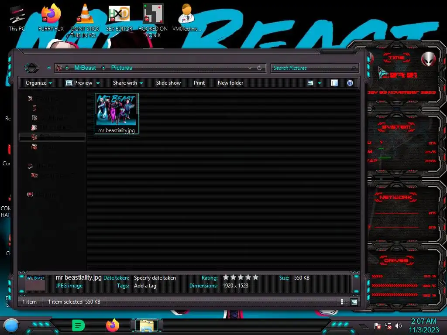Image resolution: width=447 pixels, height=335 pixels.
Task: Open the FURRY FUX Firefox desktop shortcut
Action: pyautogui.click(x=51, y=17)
